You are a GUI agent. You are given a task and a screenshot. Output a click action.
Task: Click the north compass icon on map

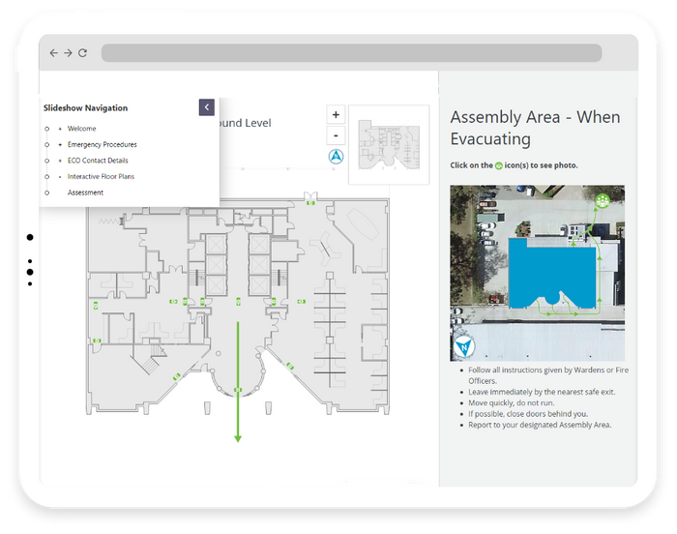click(x=336, y=156)
